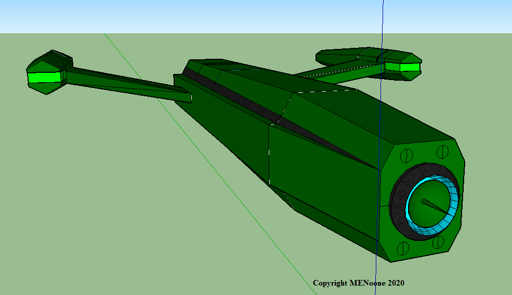Click the bright green panel on left nacelle
512x295 pixels.
(x=44, y=78)
